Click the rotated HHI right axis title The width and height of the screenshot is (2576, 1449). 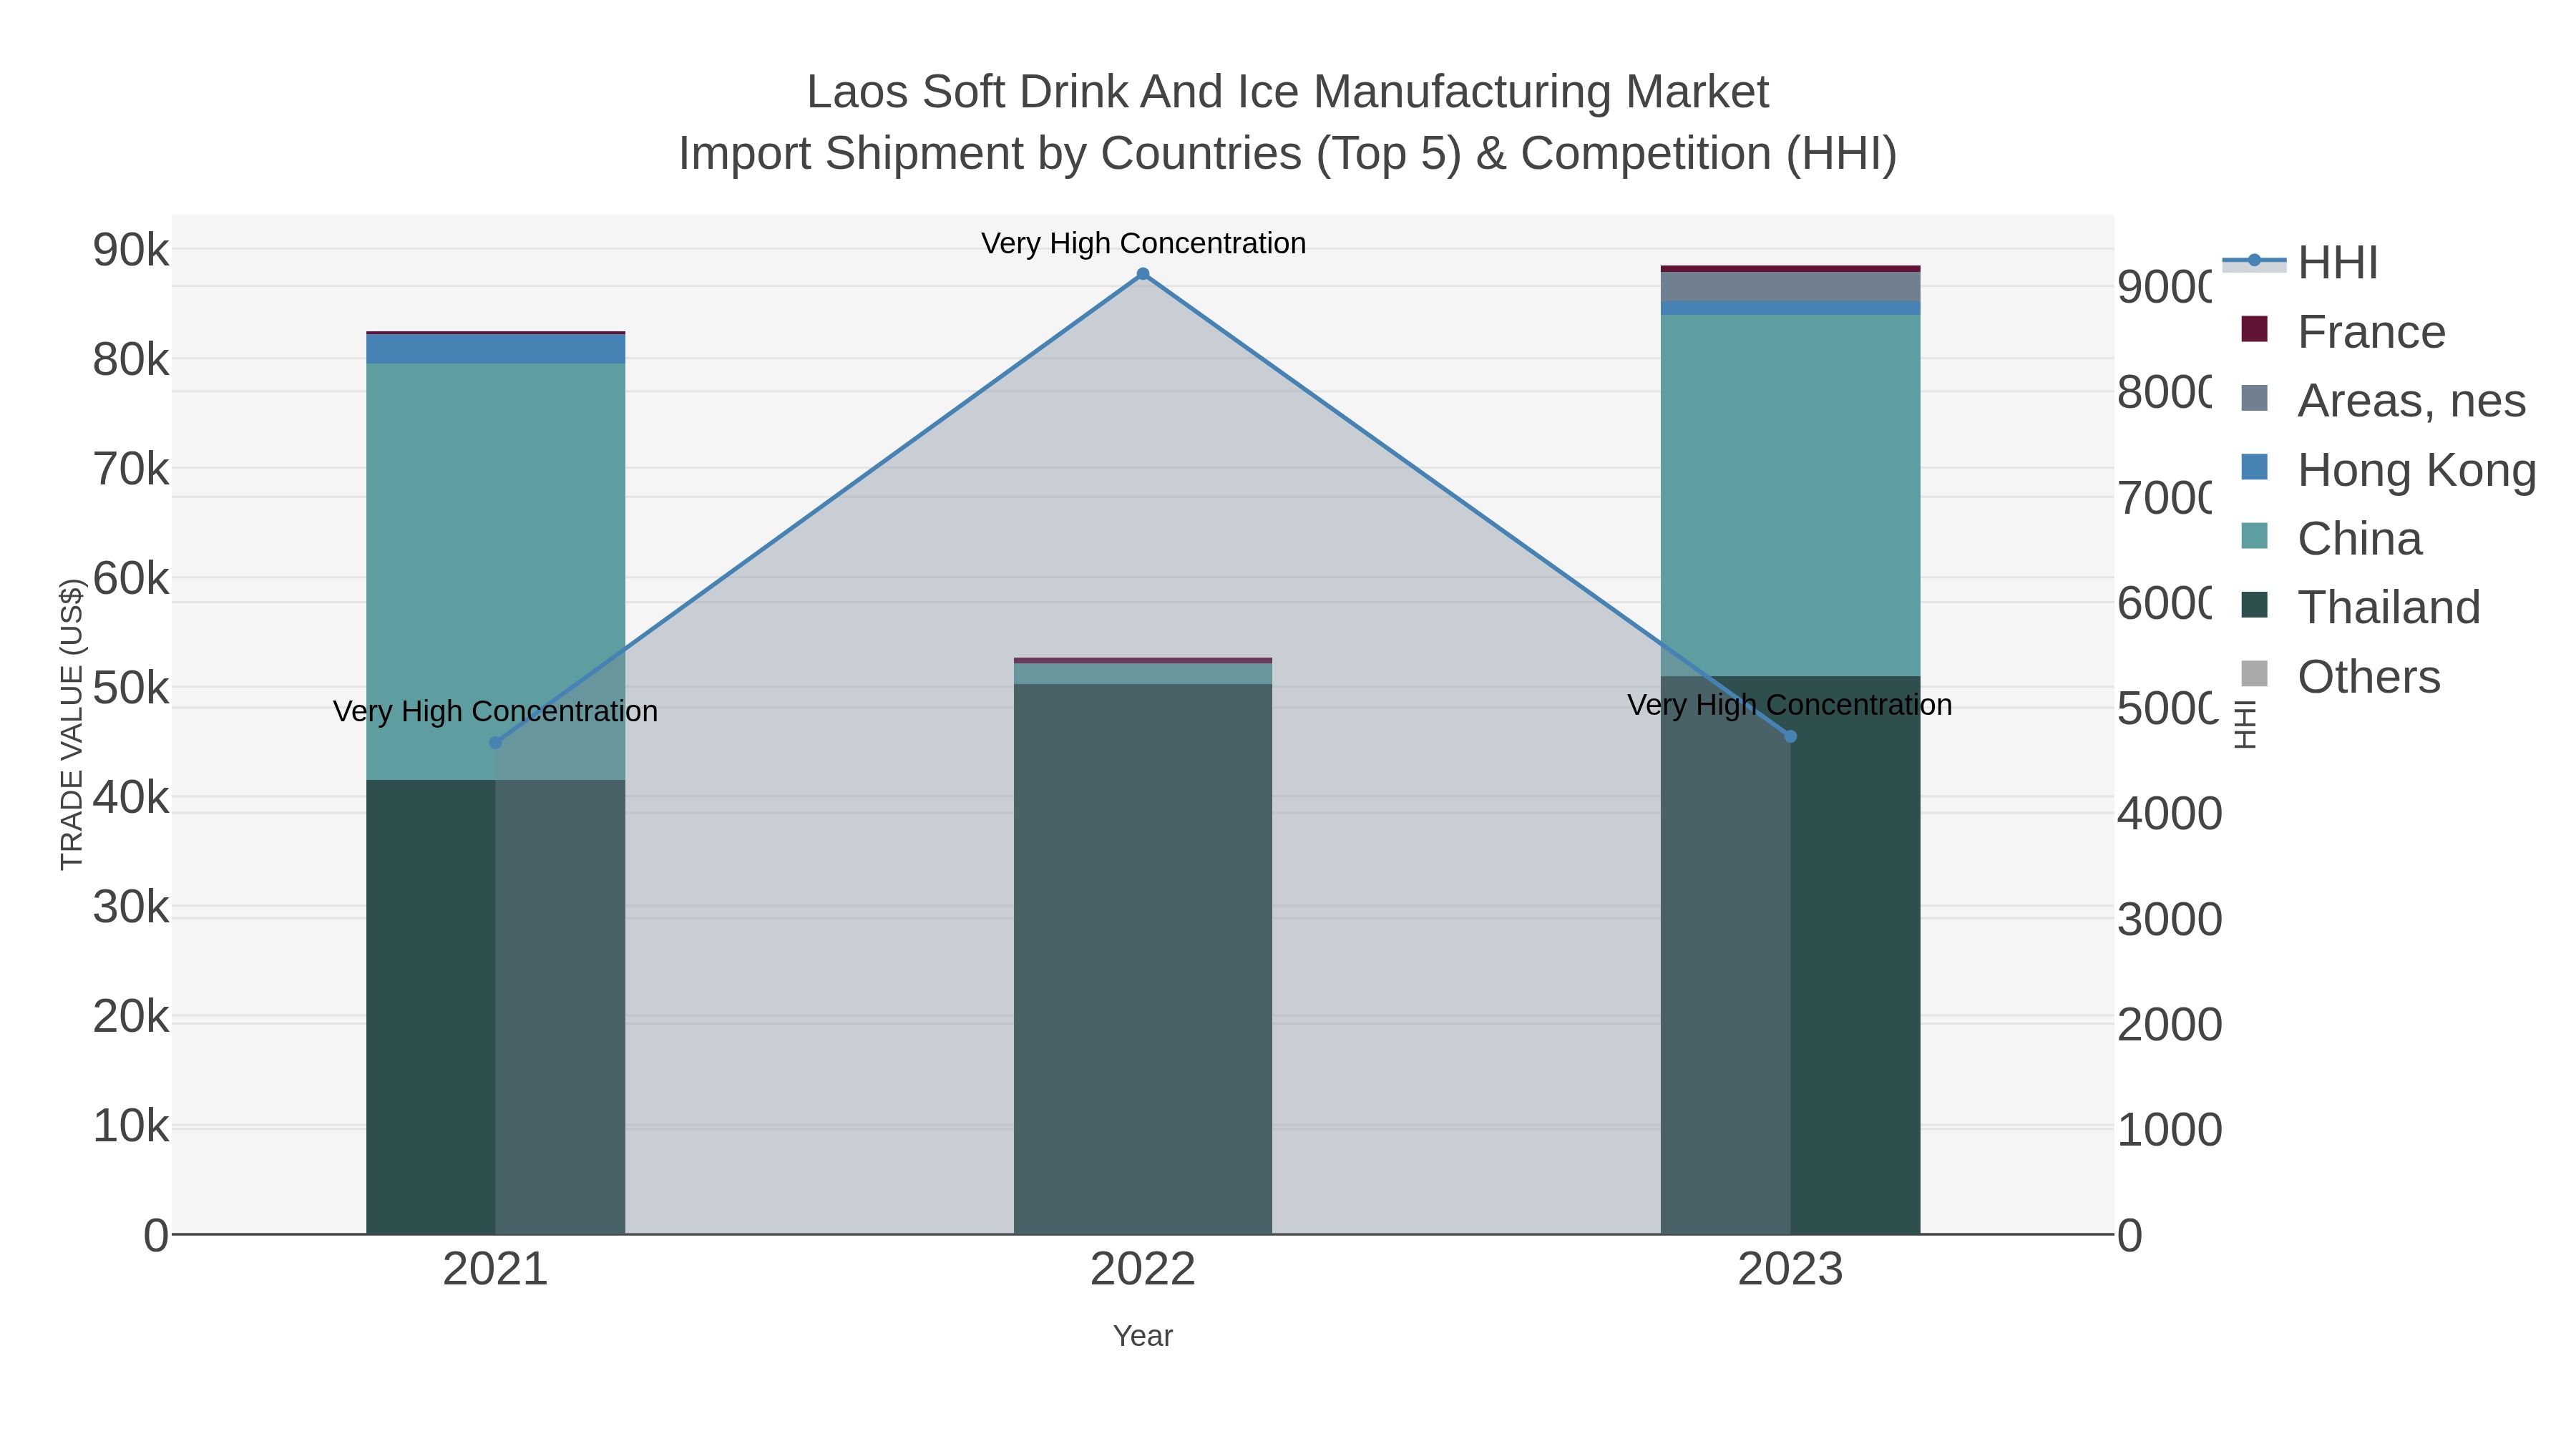[2246, 724]
